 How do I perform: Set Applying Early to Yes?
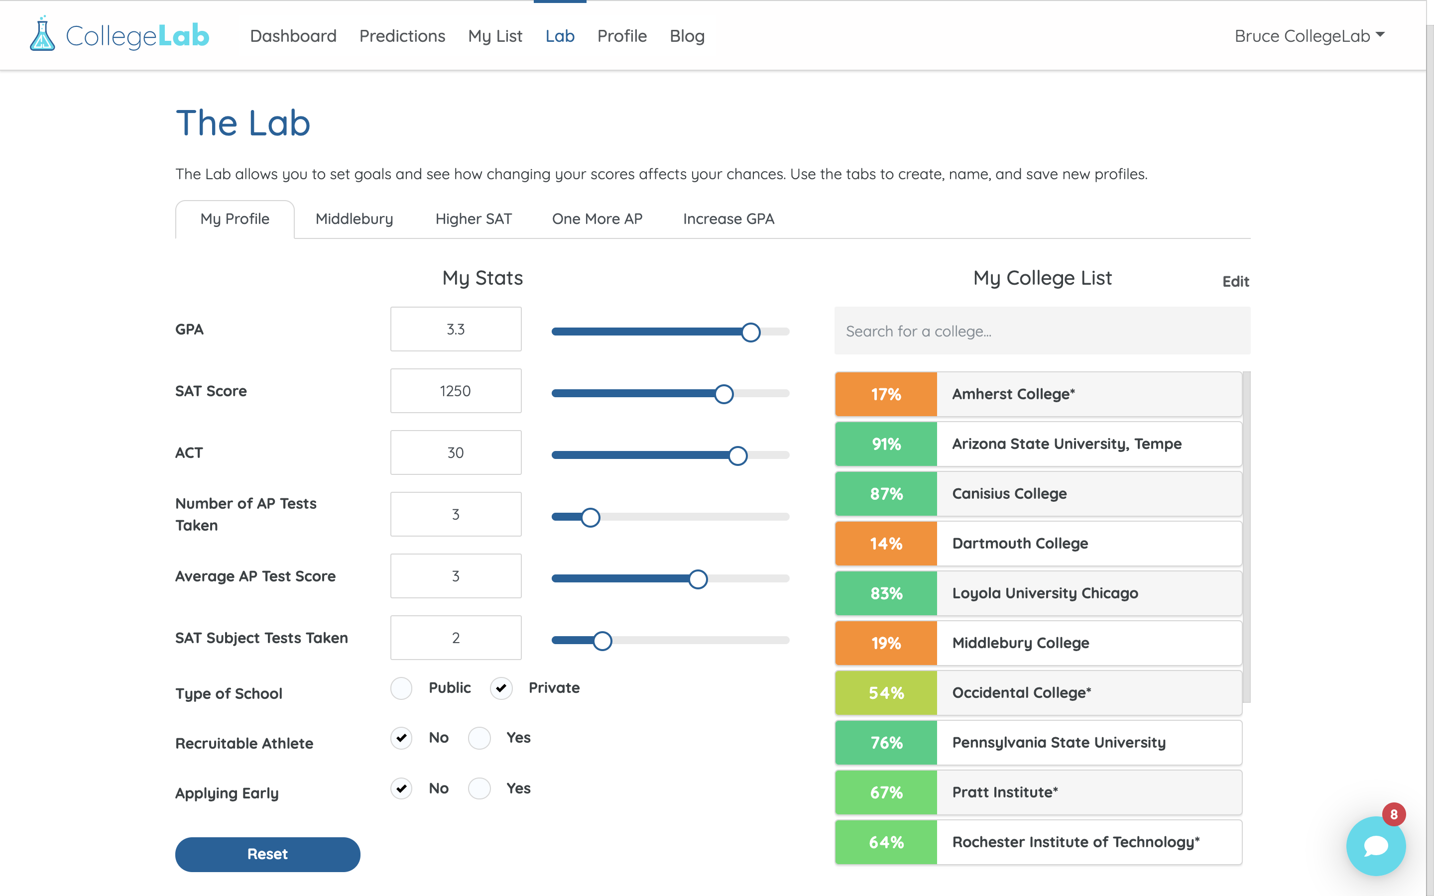479,788
